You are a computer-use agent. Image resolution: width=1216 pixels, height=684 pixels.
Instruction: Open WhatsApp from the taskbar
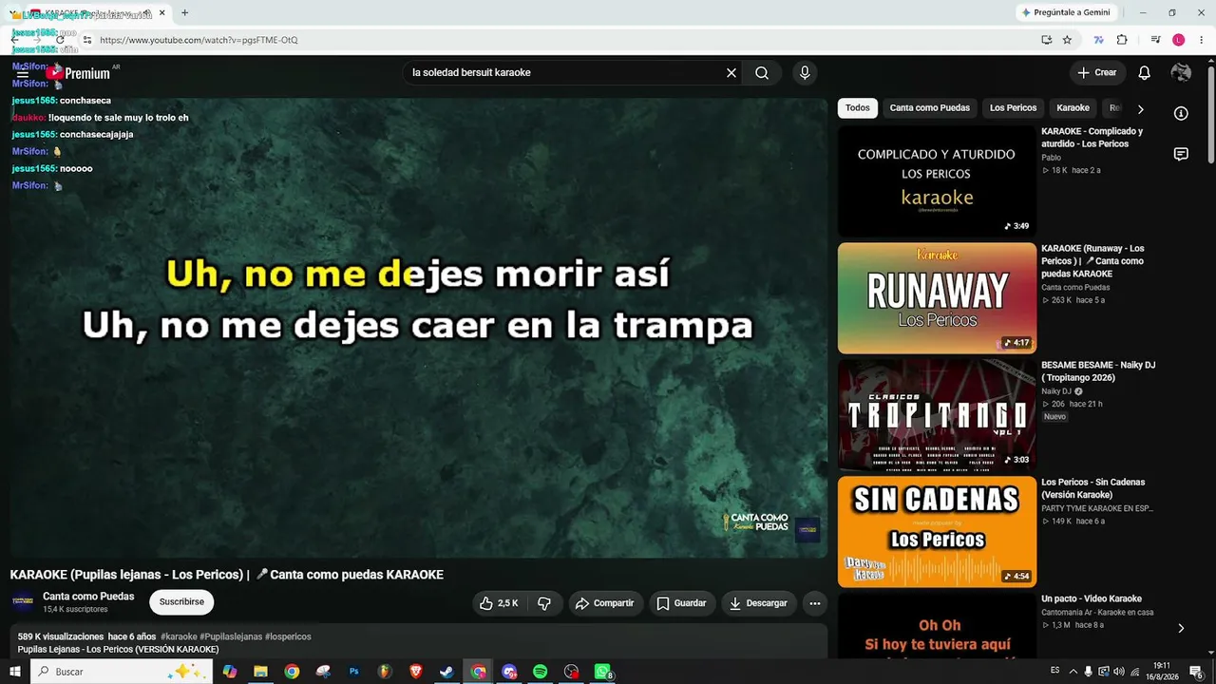coord(602,672)
